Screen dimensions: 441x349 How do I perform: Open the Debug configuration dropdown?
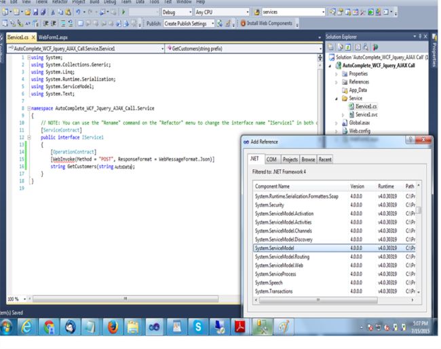pos(176,12)
